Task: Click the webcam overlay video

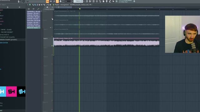Action: [x=182, y=34]
